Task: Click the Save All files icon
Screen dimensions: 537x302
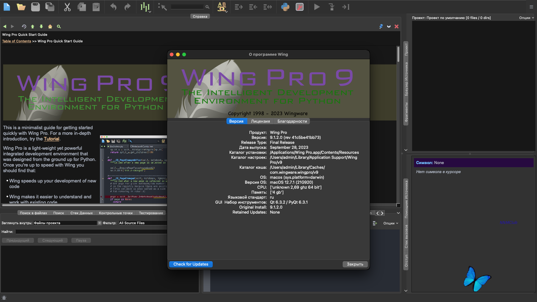Action: pos(50,7)
